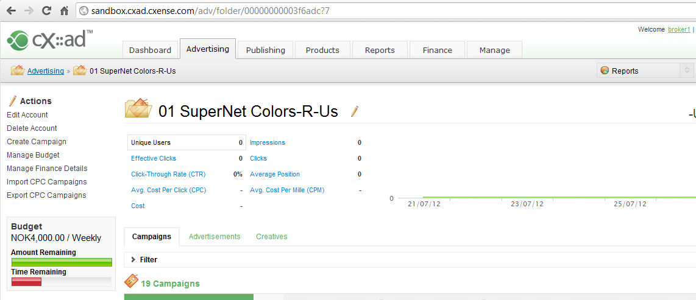
Task: Open the Products tab
Action: pyautogui.click(x=322, y=50)
